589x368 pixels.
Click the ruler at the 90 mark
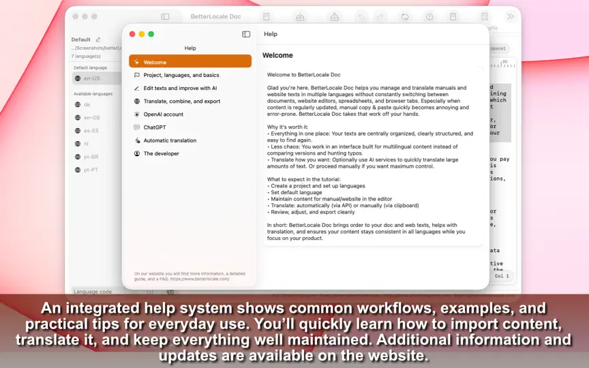click(505, 63)
